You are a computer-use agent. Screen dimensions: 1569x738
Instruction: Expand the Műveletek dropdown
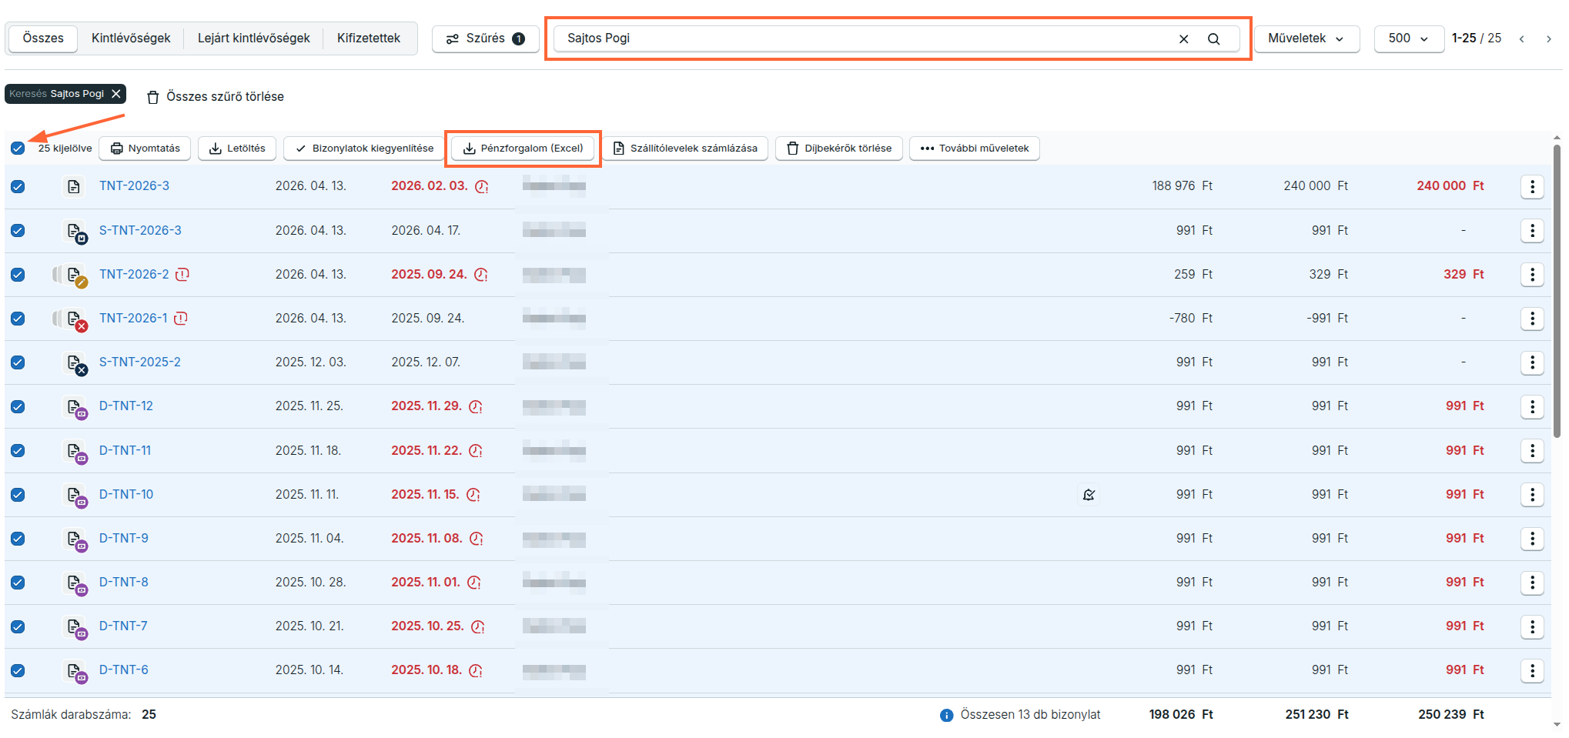1306,38
